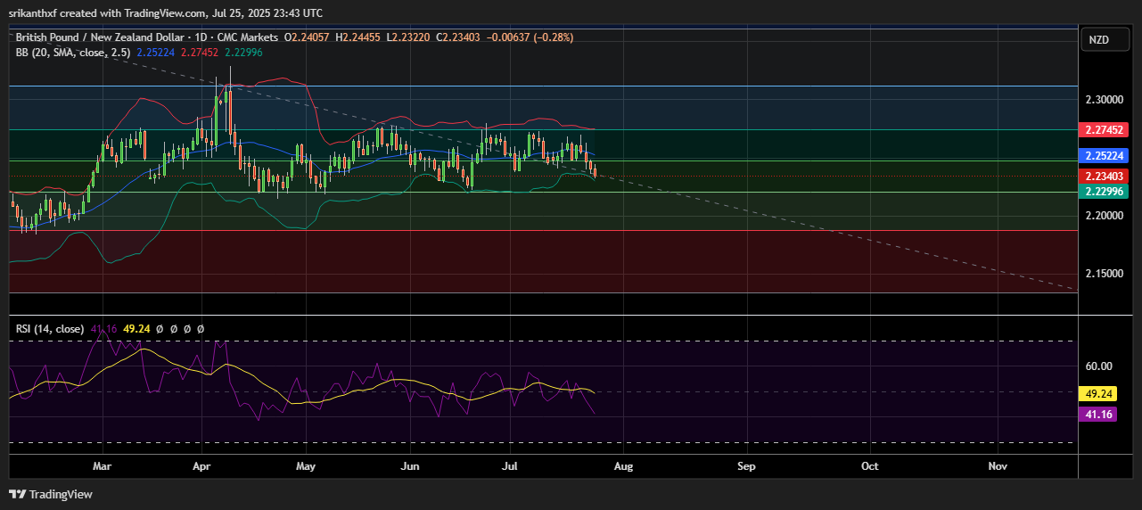Viewport: 1142px width, 510px height.
Task: Click the RSI (14, close) indicator label
Action: pos(50,329)
